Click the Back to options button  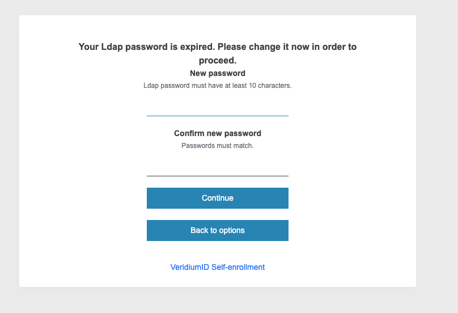tap(217, 230)
